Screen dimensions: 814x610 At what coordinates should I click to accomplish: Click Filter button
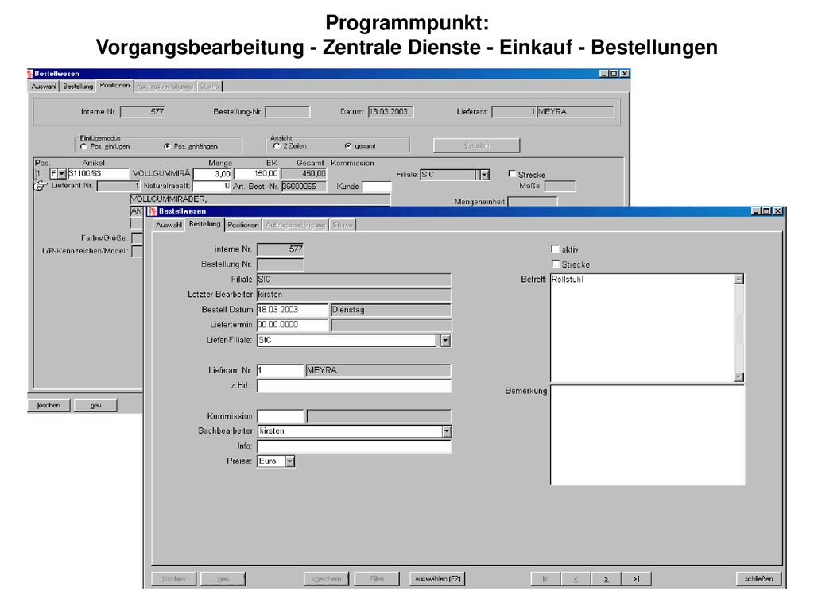click(x=377, y=578)
